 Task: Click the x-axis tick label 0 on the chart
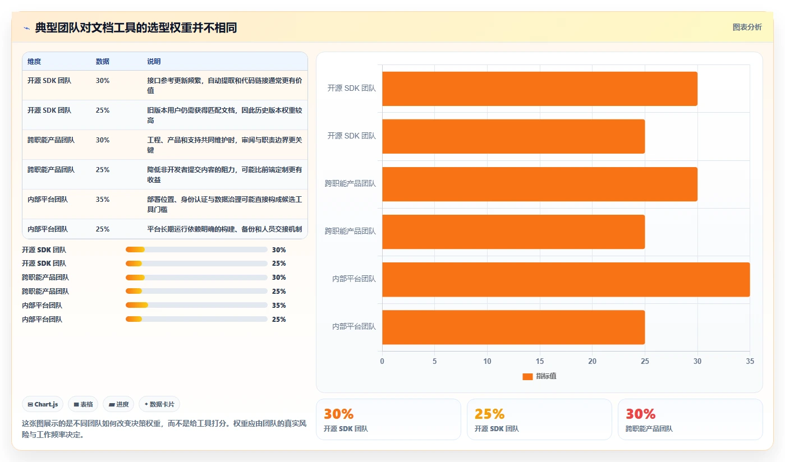pyautogui.click(x=382, y=361)
